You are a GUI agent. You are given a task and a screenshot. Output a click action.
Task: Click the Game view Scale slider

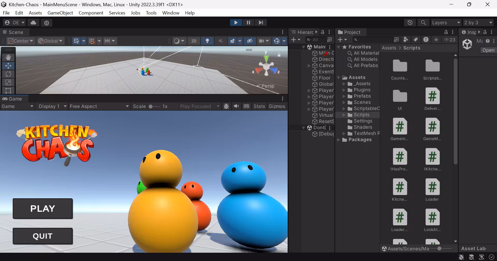coord(154,106)
